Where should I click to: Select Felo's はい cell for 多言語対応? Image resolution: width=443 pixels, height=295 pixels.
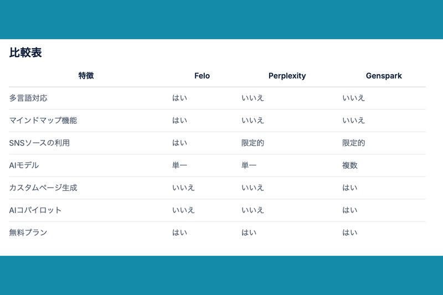pos(179,98)
